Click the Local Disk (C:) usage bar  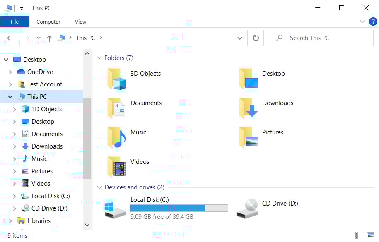coord(179,208)
